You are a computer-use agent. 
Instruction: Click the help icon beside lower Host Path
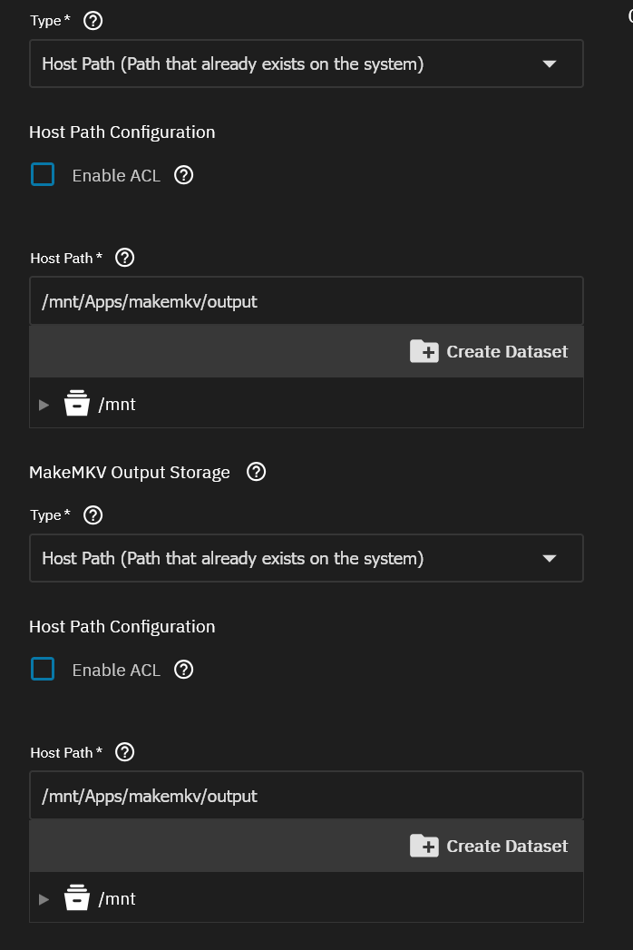click(125, 752)
